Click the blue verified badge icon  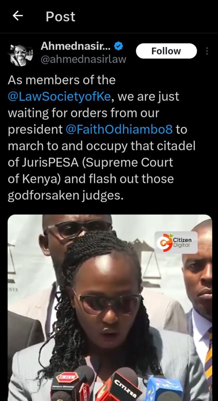point(119,46)
